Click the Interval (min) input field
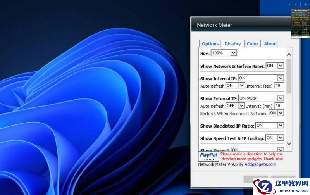The height and width of the screenshot is (195, 310). (279, 106)
